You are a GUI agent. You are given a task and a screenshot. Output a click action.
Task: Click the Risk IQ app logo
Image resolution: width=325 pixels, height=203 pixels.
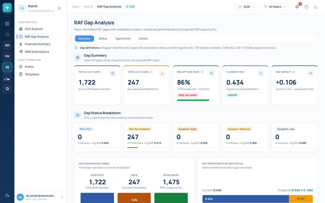click(22, 8)
